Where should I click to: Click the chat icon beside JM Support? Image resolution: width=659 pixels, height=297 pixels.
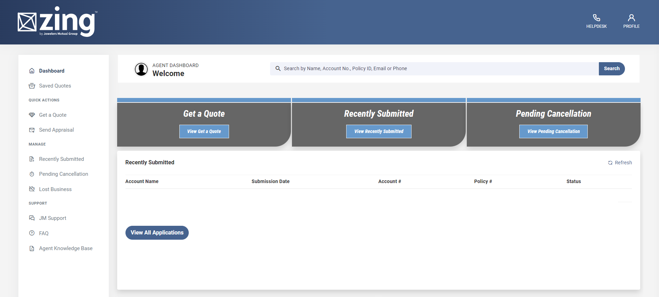coord(32,218)
